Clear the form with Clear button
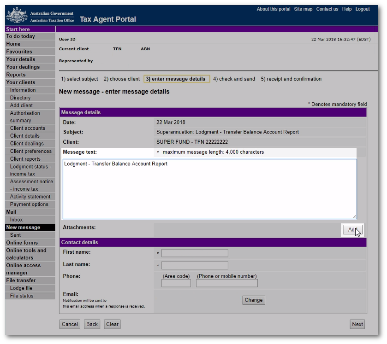Screen dimensions: 387x344 point(112,324)
